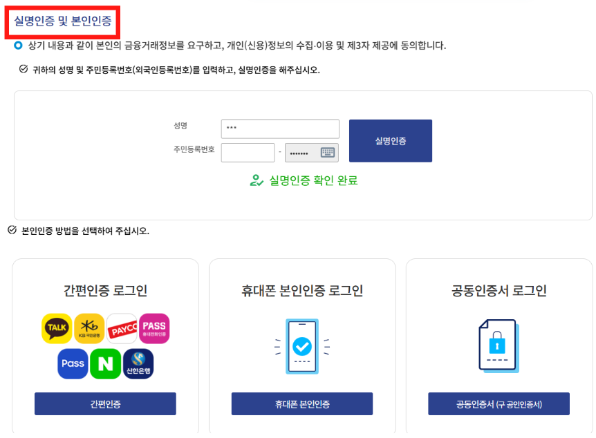Choose the 신한은행 authentication icon
The width and height of the screenshot is (596, 438).
(138, 363)
